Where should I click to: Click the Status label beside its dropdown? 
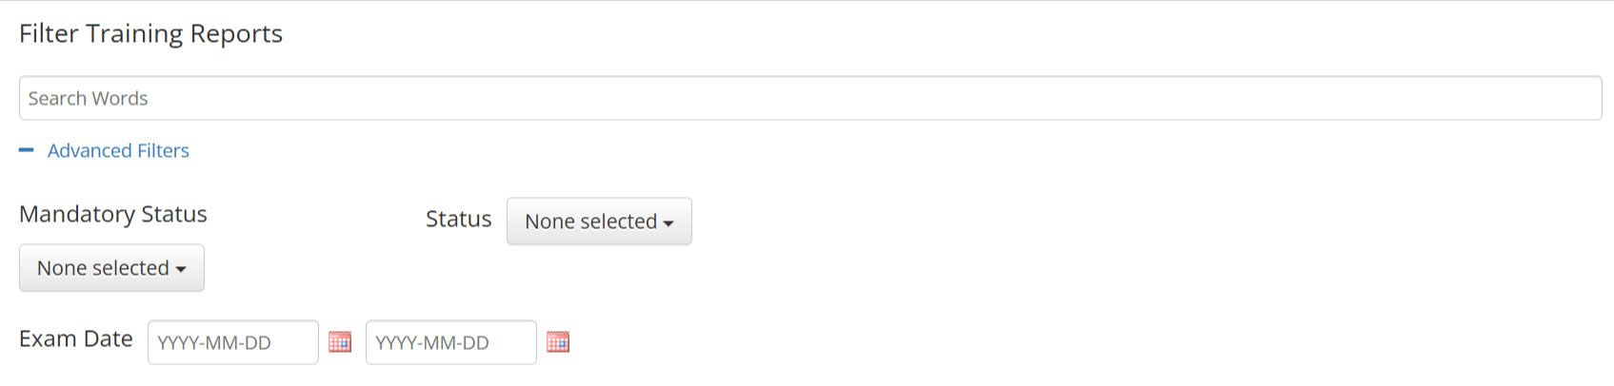458,219
